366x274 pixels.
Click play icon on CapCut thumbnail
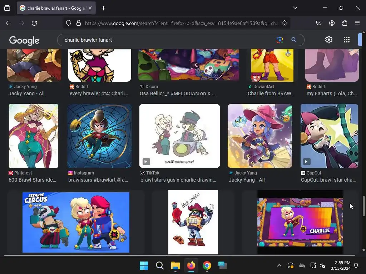pyautogui.click(x=306, y=162)
